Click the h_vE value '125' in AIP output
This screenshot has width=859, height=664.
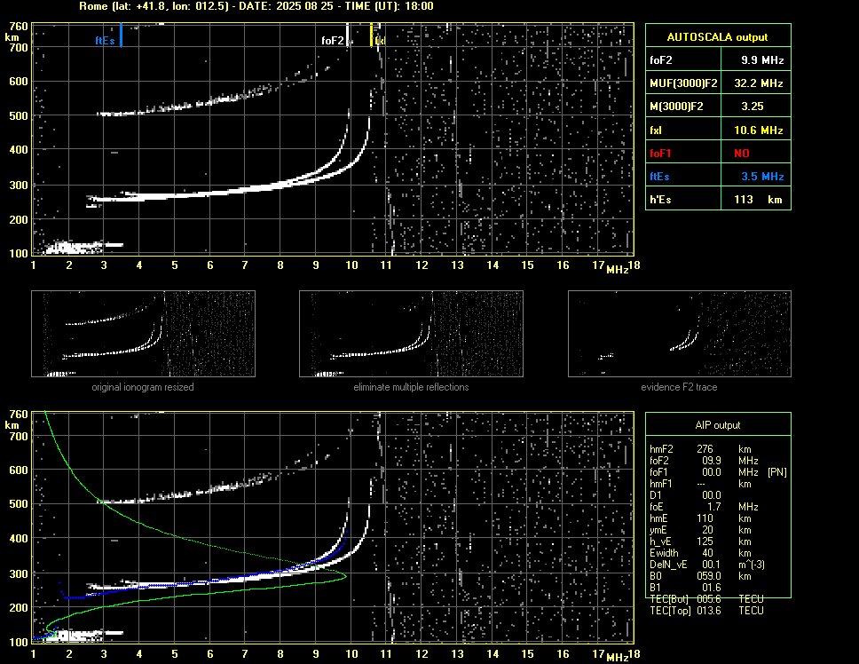pos(705,541)
